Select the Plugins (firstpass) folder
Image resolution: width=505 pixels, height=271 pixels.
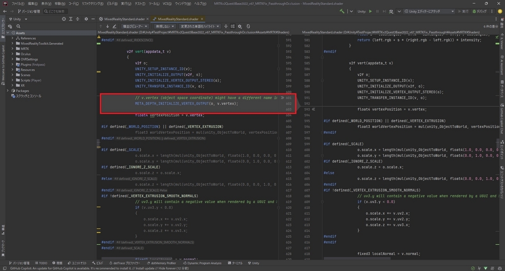[x=30, y=65]
